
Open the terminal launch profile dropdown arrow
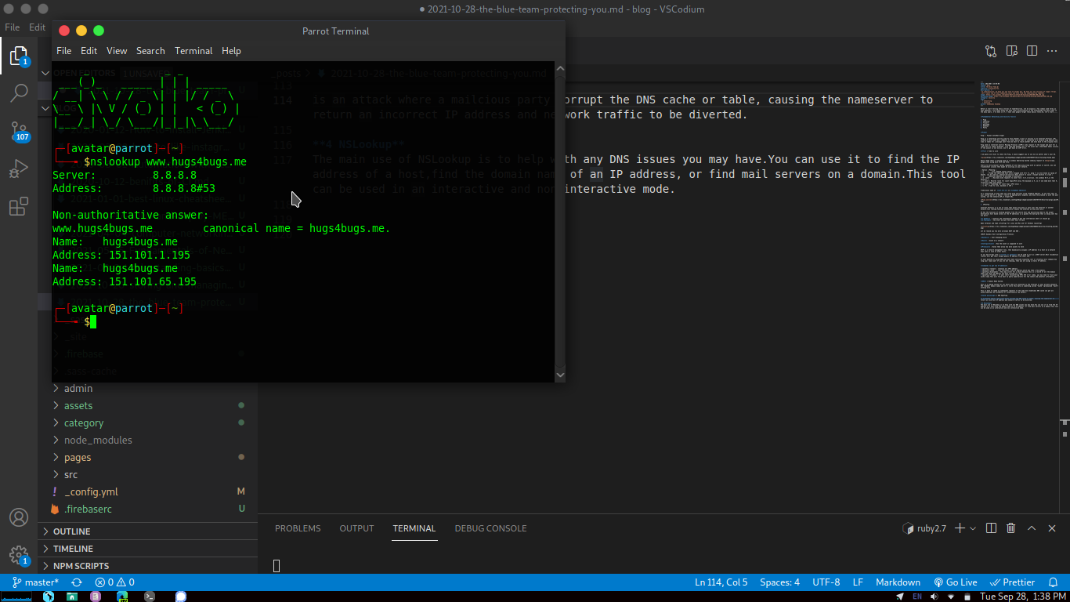pyautogui.click(x=973, y=528)
